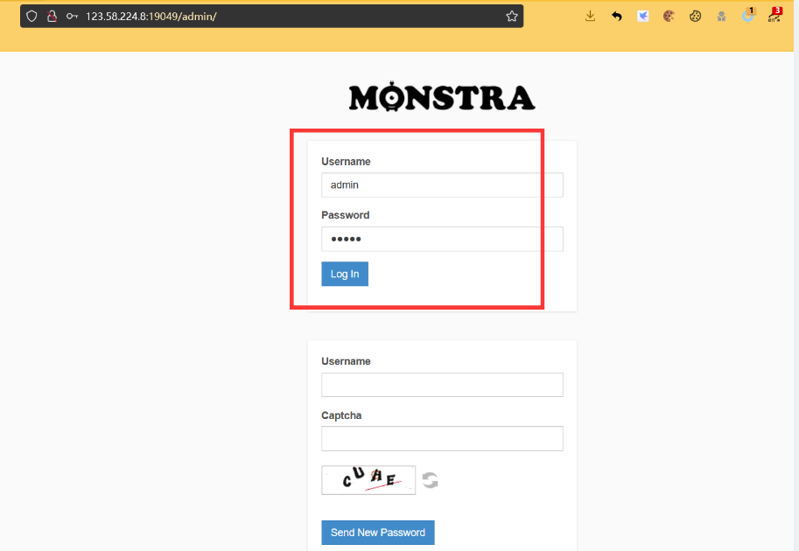
Task: Open extension icon with badge 1
Action: (x=748, y=15)
